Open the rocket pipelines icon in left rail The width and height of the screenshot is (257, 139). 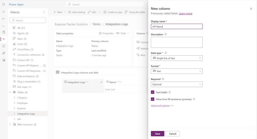4,53
